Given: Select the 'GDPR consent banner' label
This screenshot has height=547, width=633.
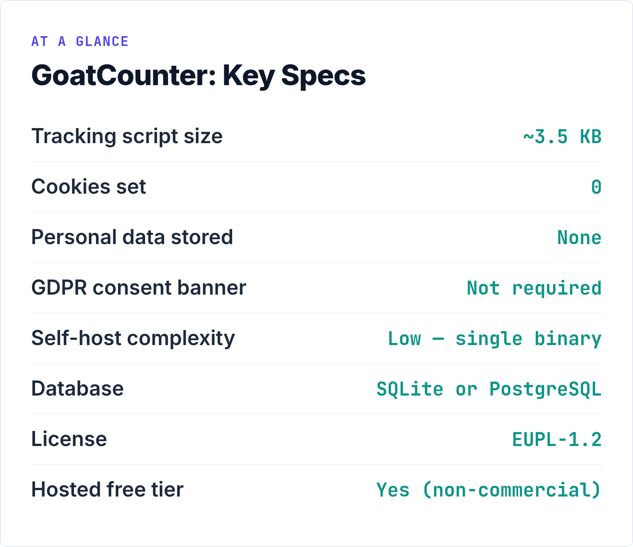Looking at the screenshot, I should 139,288.
